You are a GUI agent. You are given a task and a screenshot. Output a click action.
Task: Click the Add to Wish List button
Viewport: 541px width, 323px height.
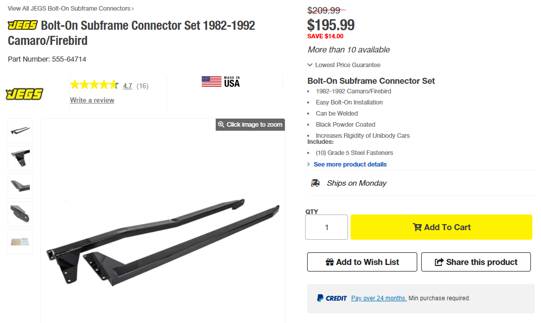(362, 262)
